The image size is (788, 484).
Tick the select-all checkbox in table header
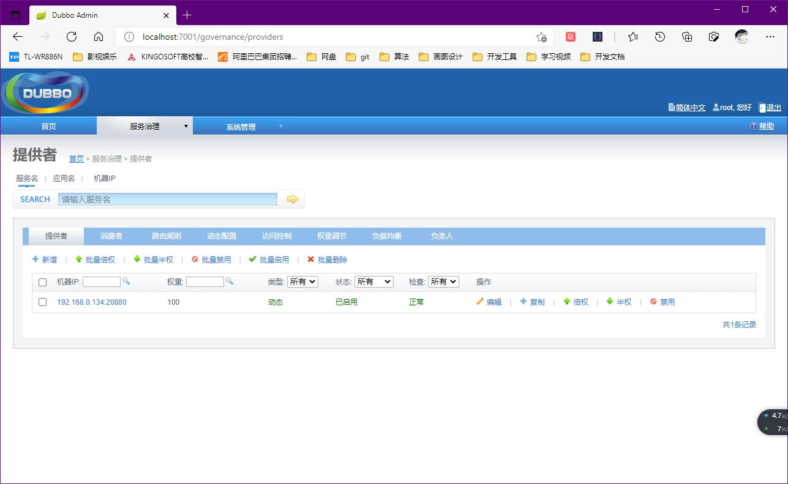point(42,282)
